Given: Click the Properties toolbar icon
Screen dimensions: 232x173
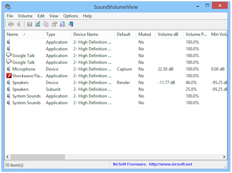Looking at the screenshot, I should click(54, 24).
